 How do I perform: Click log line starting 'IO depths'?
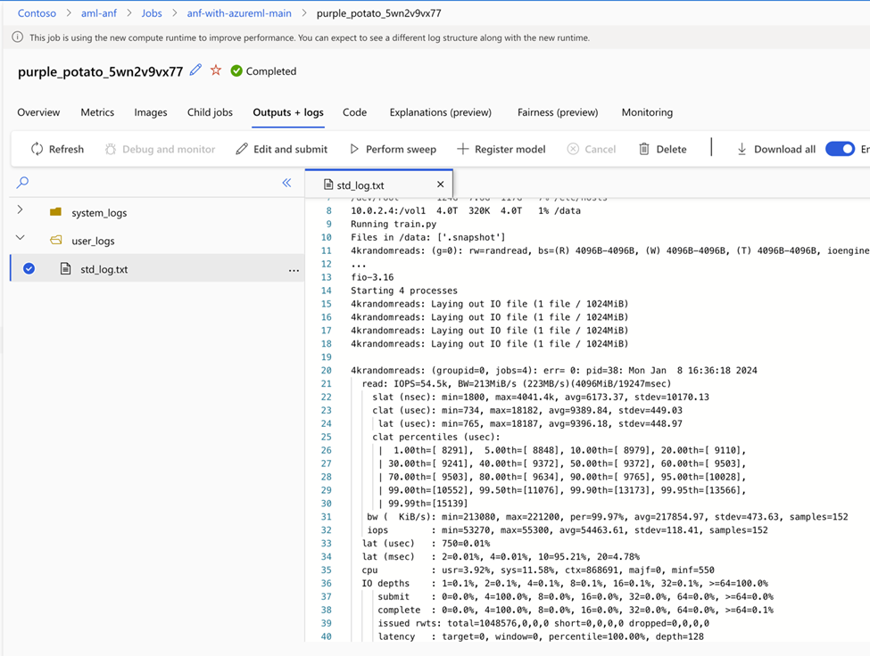565,583
